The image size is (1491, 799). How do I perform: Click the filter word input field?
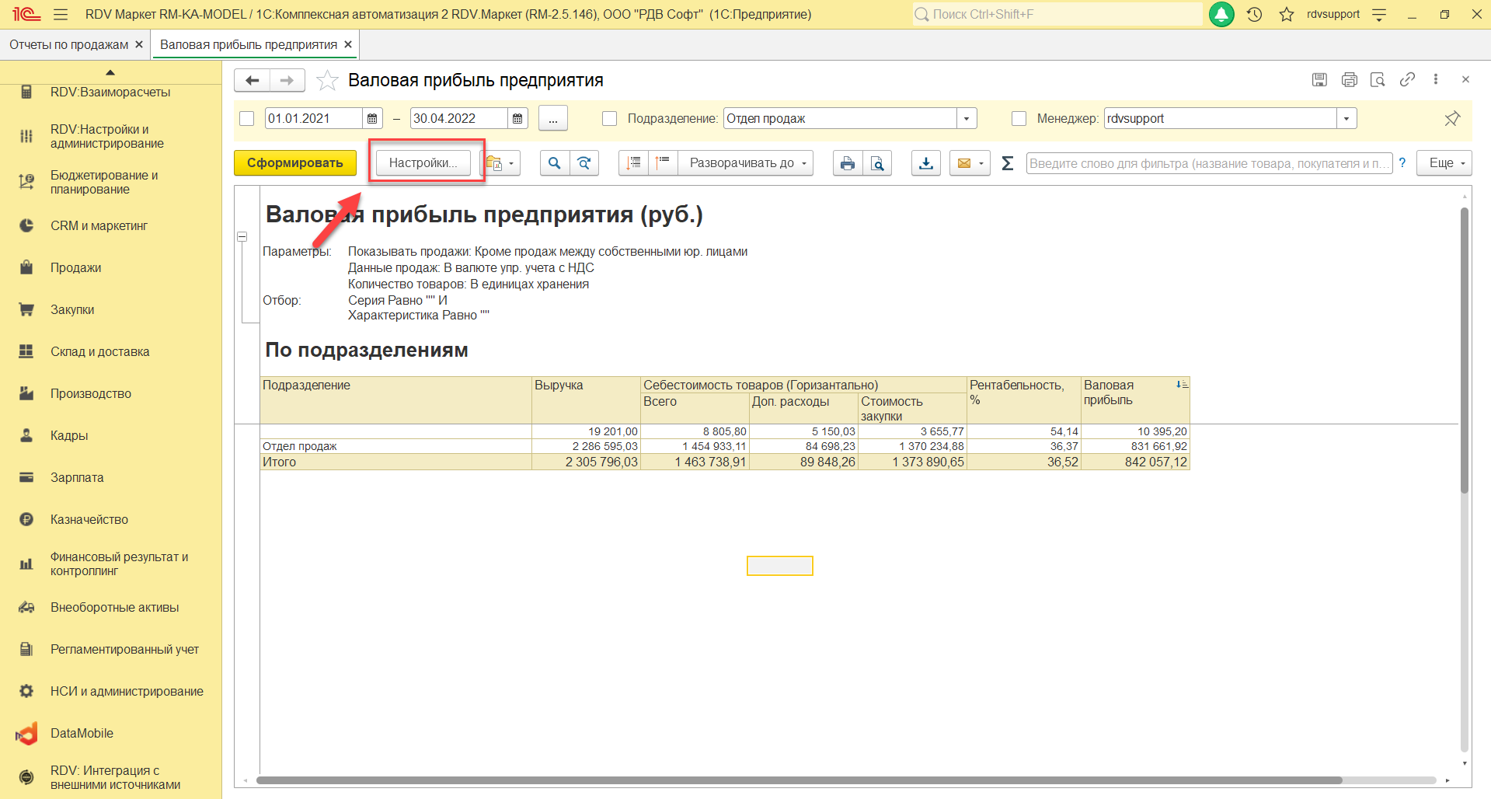[1208, 163]
